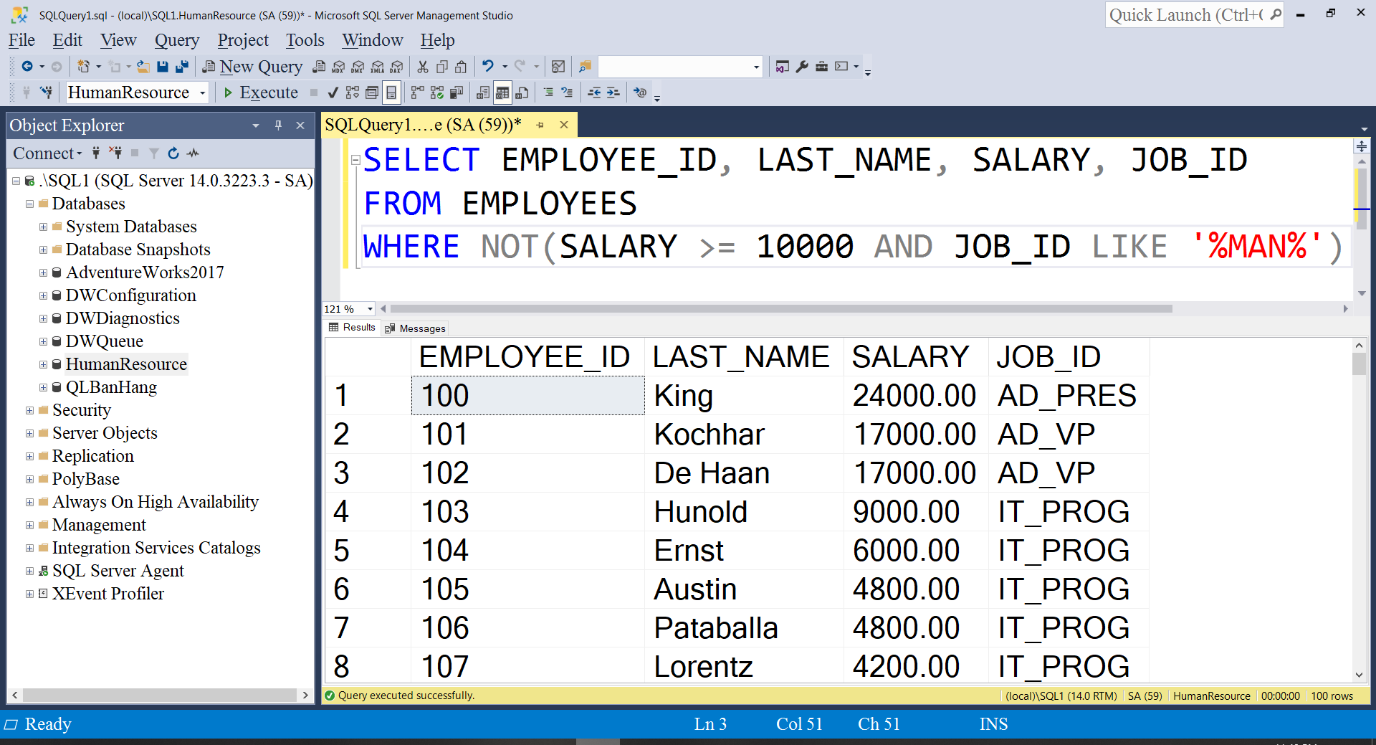
Task: Click in the Quick Launch search box
Action: pyautogui.click(x=1186, y=15)
